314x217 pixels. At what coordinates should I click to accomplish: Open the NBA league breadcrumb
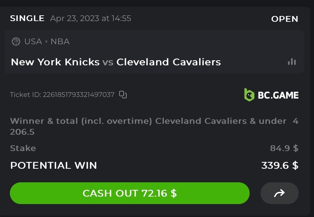click(x=60, y=41)
